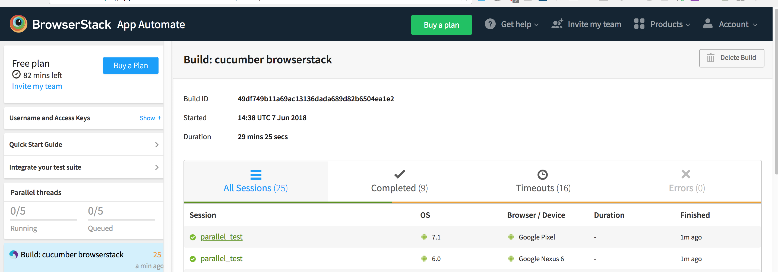This screenshot has height=272, width=778.
Task: Open the Products dropdown menu
Action: pos(662,24)
